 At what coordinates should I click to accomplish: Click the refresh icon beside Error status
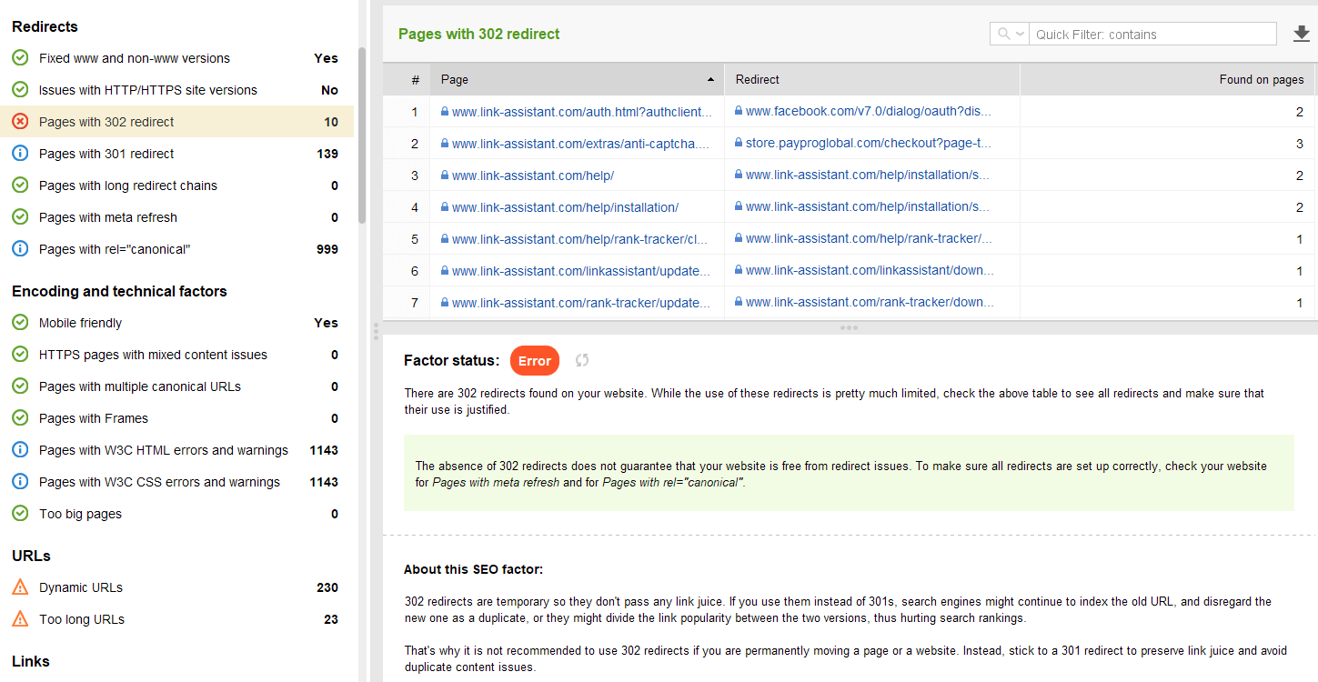pyautogui.click(x=582, y=360)
